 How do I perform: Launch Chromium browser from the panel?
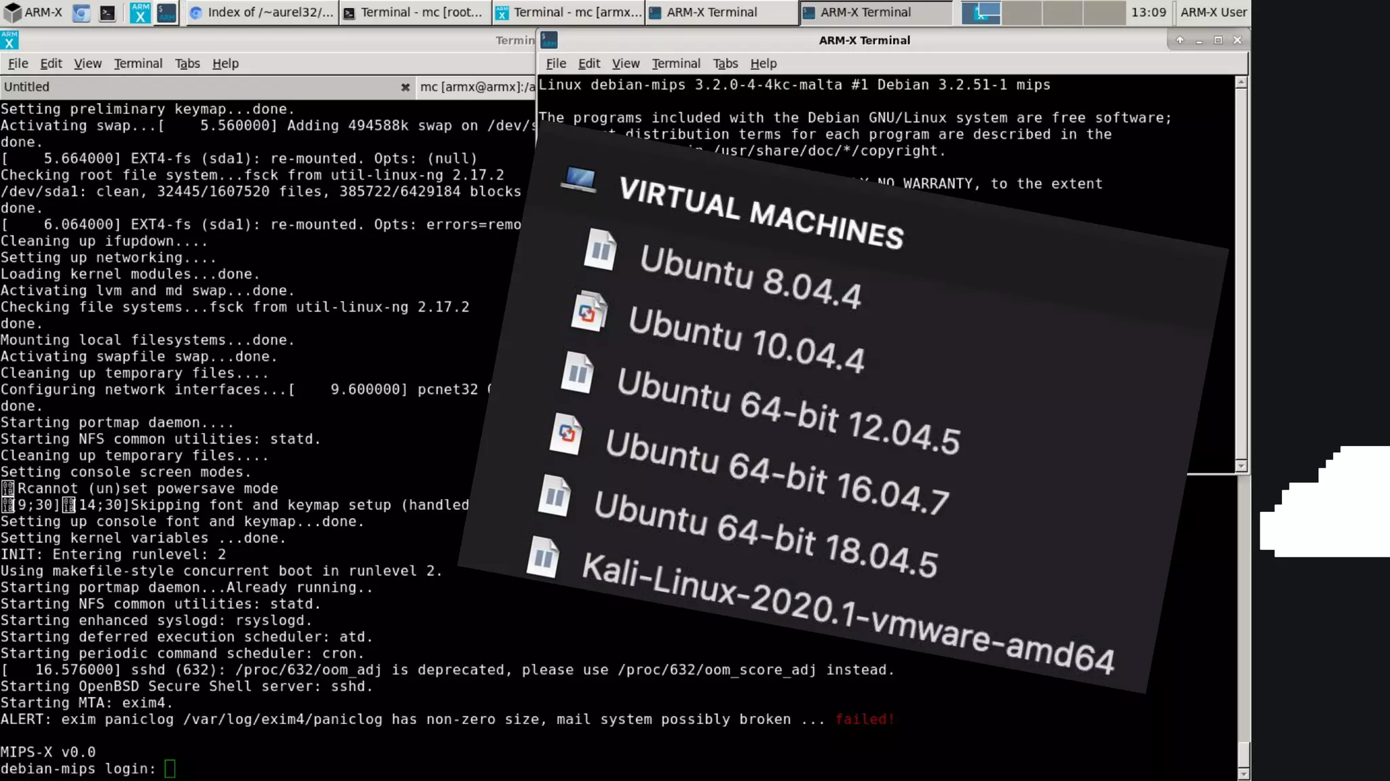[81, 12]
